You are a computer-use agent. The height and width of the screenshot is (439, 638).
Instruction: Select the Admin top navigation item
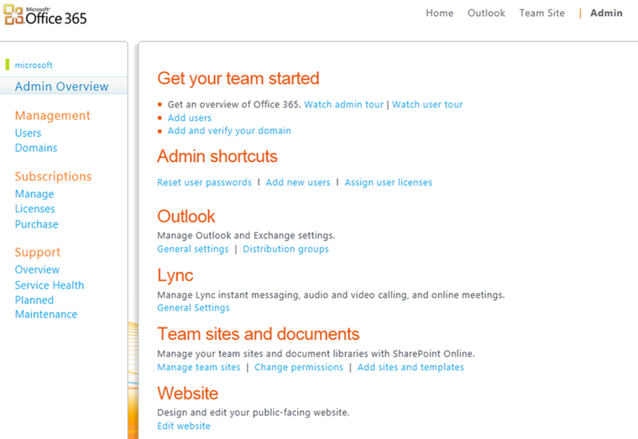coord(606,13)
